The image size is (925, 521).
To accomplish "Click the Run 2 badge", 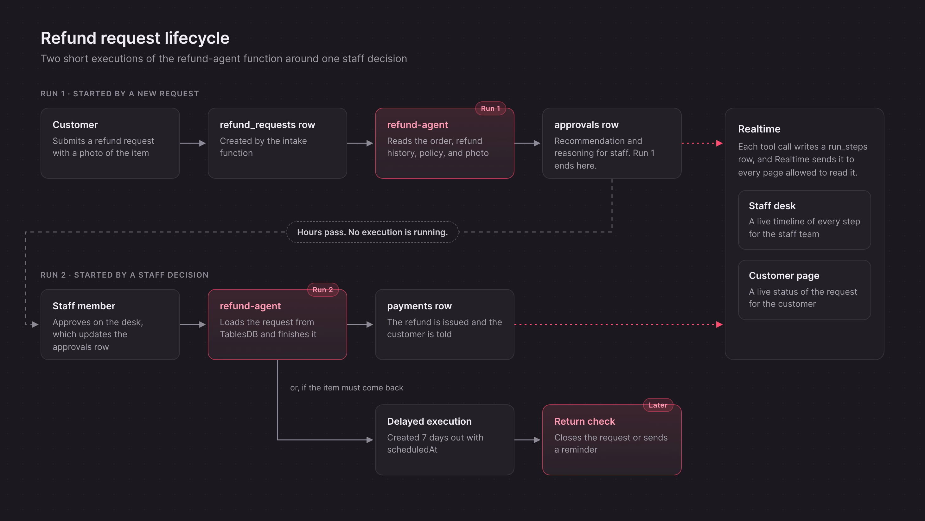I will [x=323, y=290].
